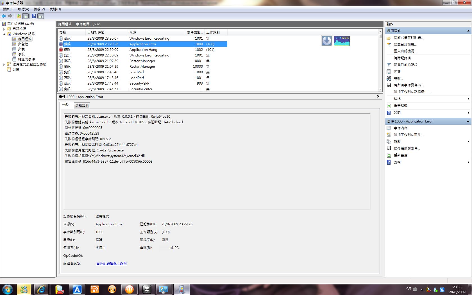Select the Security-SPP event row

point(142,83)
